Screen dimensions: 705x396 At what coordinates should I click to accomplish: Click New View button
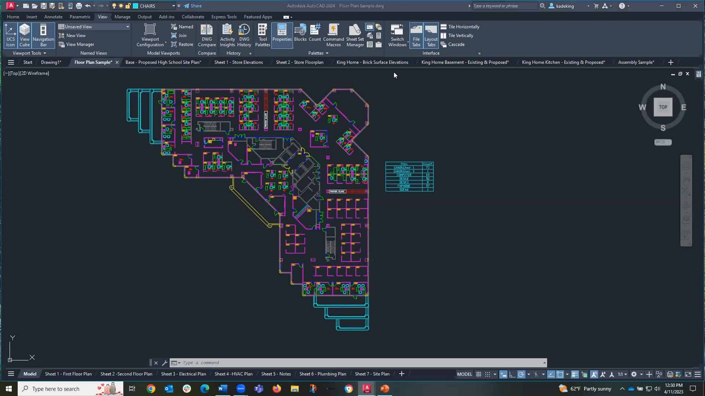72,36
